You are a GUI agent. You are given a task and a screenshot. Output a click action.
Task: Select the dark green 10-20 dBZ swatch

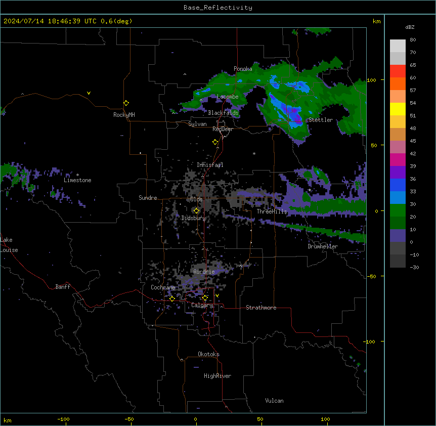(x=398, y=223)
